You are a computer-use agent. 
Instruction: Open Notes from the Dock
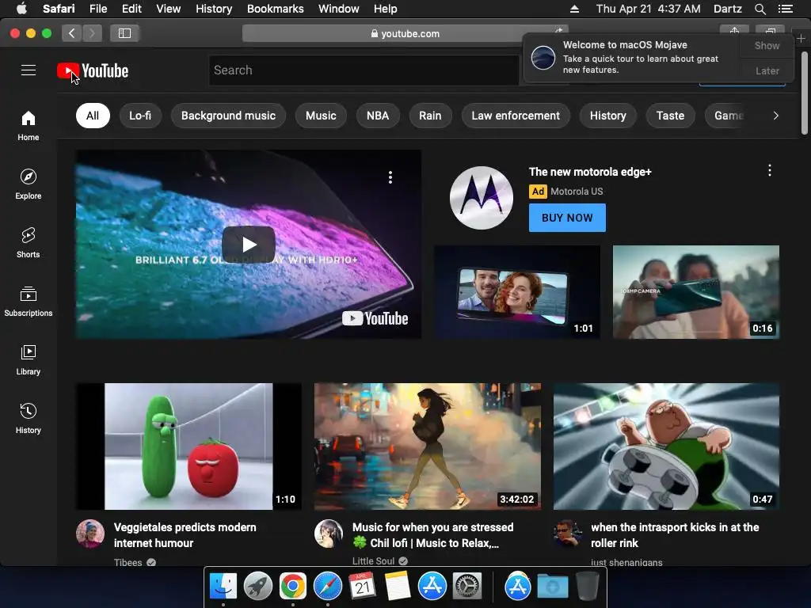click(x=398, y=586)
